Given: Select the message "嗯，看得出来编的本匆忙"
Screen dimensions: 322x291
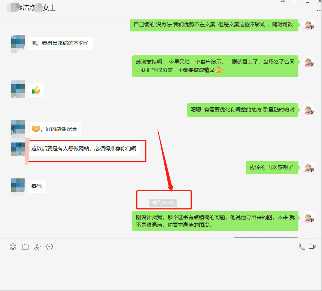Looking at the screenshot, I should click(60, 43).
